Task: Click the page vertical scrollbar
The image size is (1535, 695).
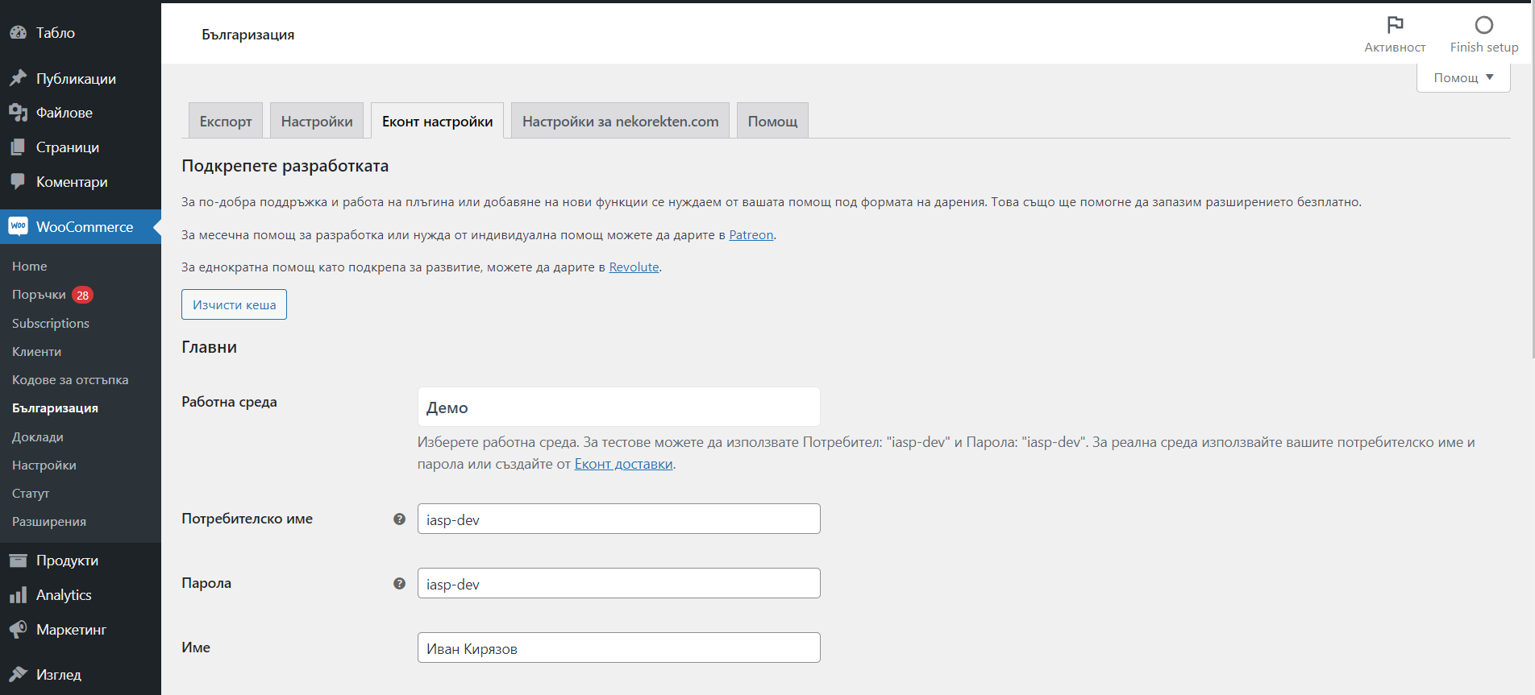Action: (1532, 181)
